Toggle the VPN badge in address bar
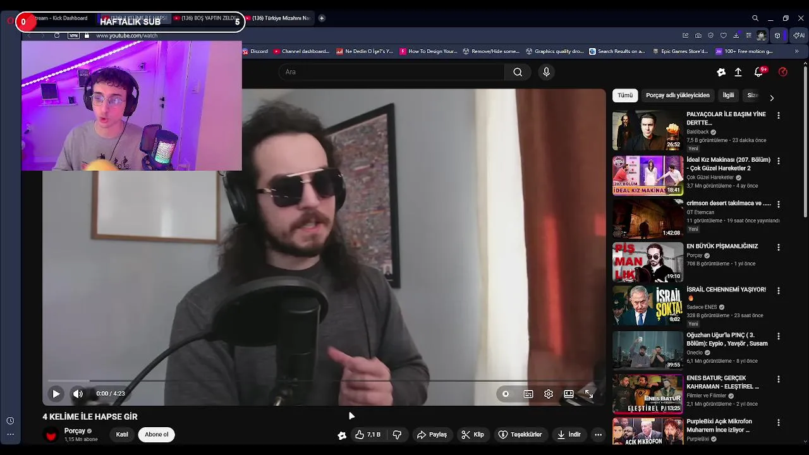 coord(73,35)
